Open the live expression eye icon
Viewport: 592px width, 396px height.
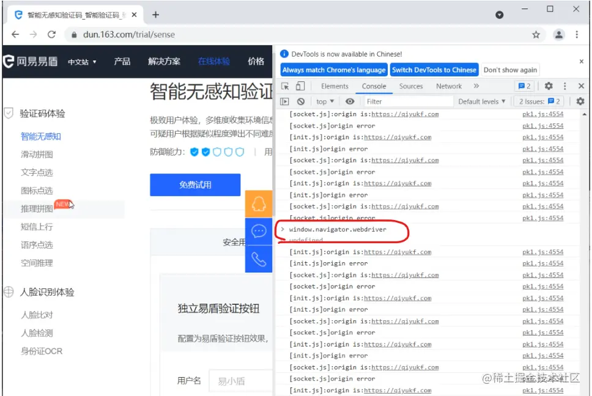[350, 101]
